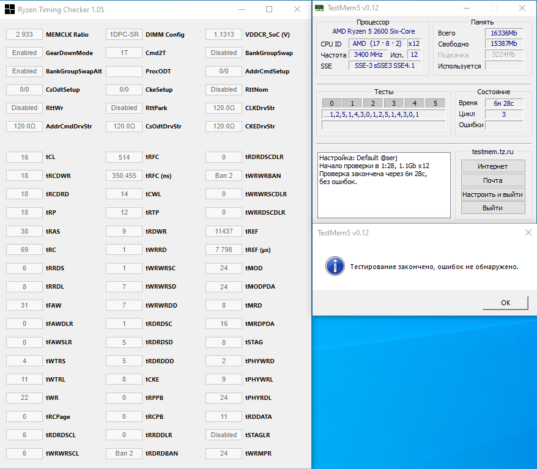Image resolution: width=537 pixels, height=469 pixels.
Task: Close the test completed message dialog
Action: 528,232
